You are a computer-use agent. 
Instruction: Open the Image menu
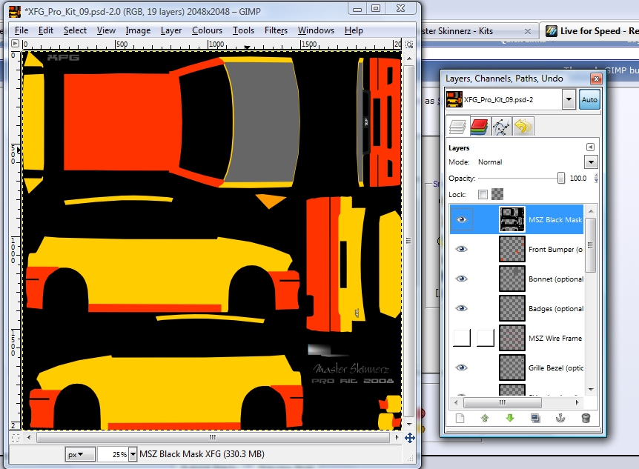138,30
